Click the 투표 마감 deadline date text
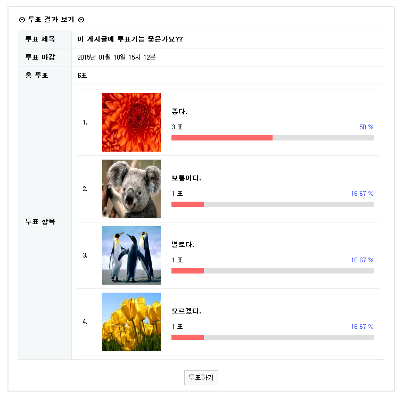Viewport: 403px width, 406px height. tap(116, 57)
